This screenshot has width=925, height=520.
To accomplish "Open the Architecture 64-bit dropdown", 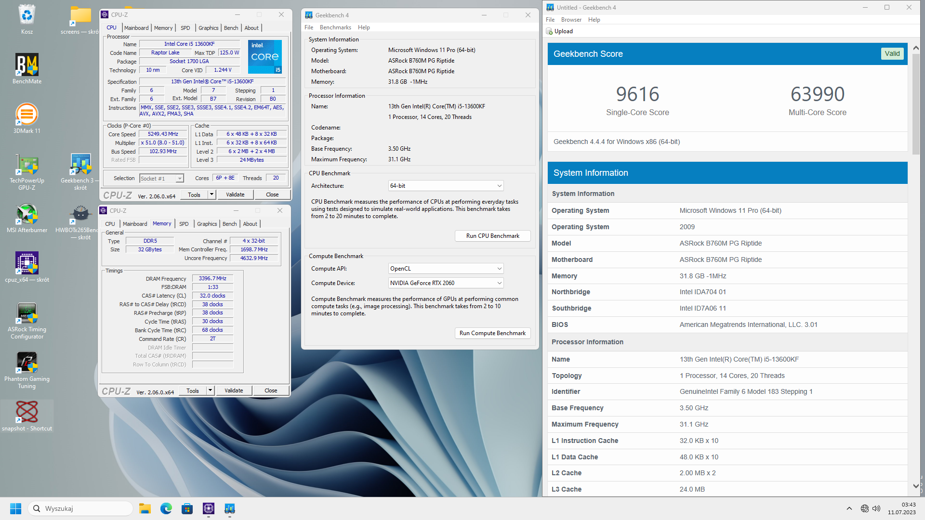I will coord(446,186).
